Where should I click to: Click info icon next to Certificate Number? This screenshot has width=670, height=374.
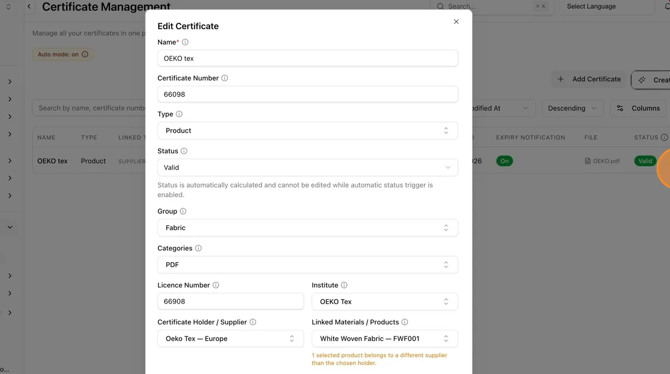(224, 78)
